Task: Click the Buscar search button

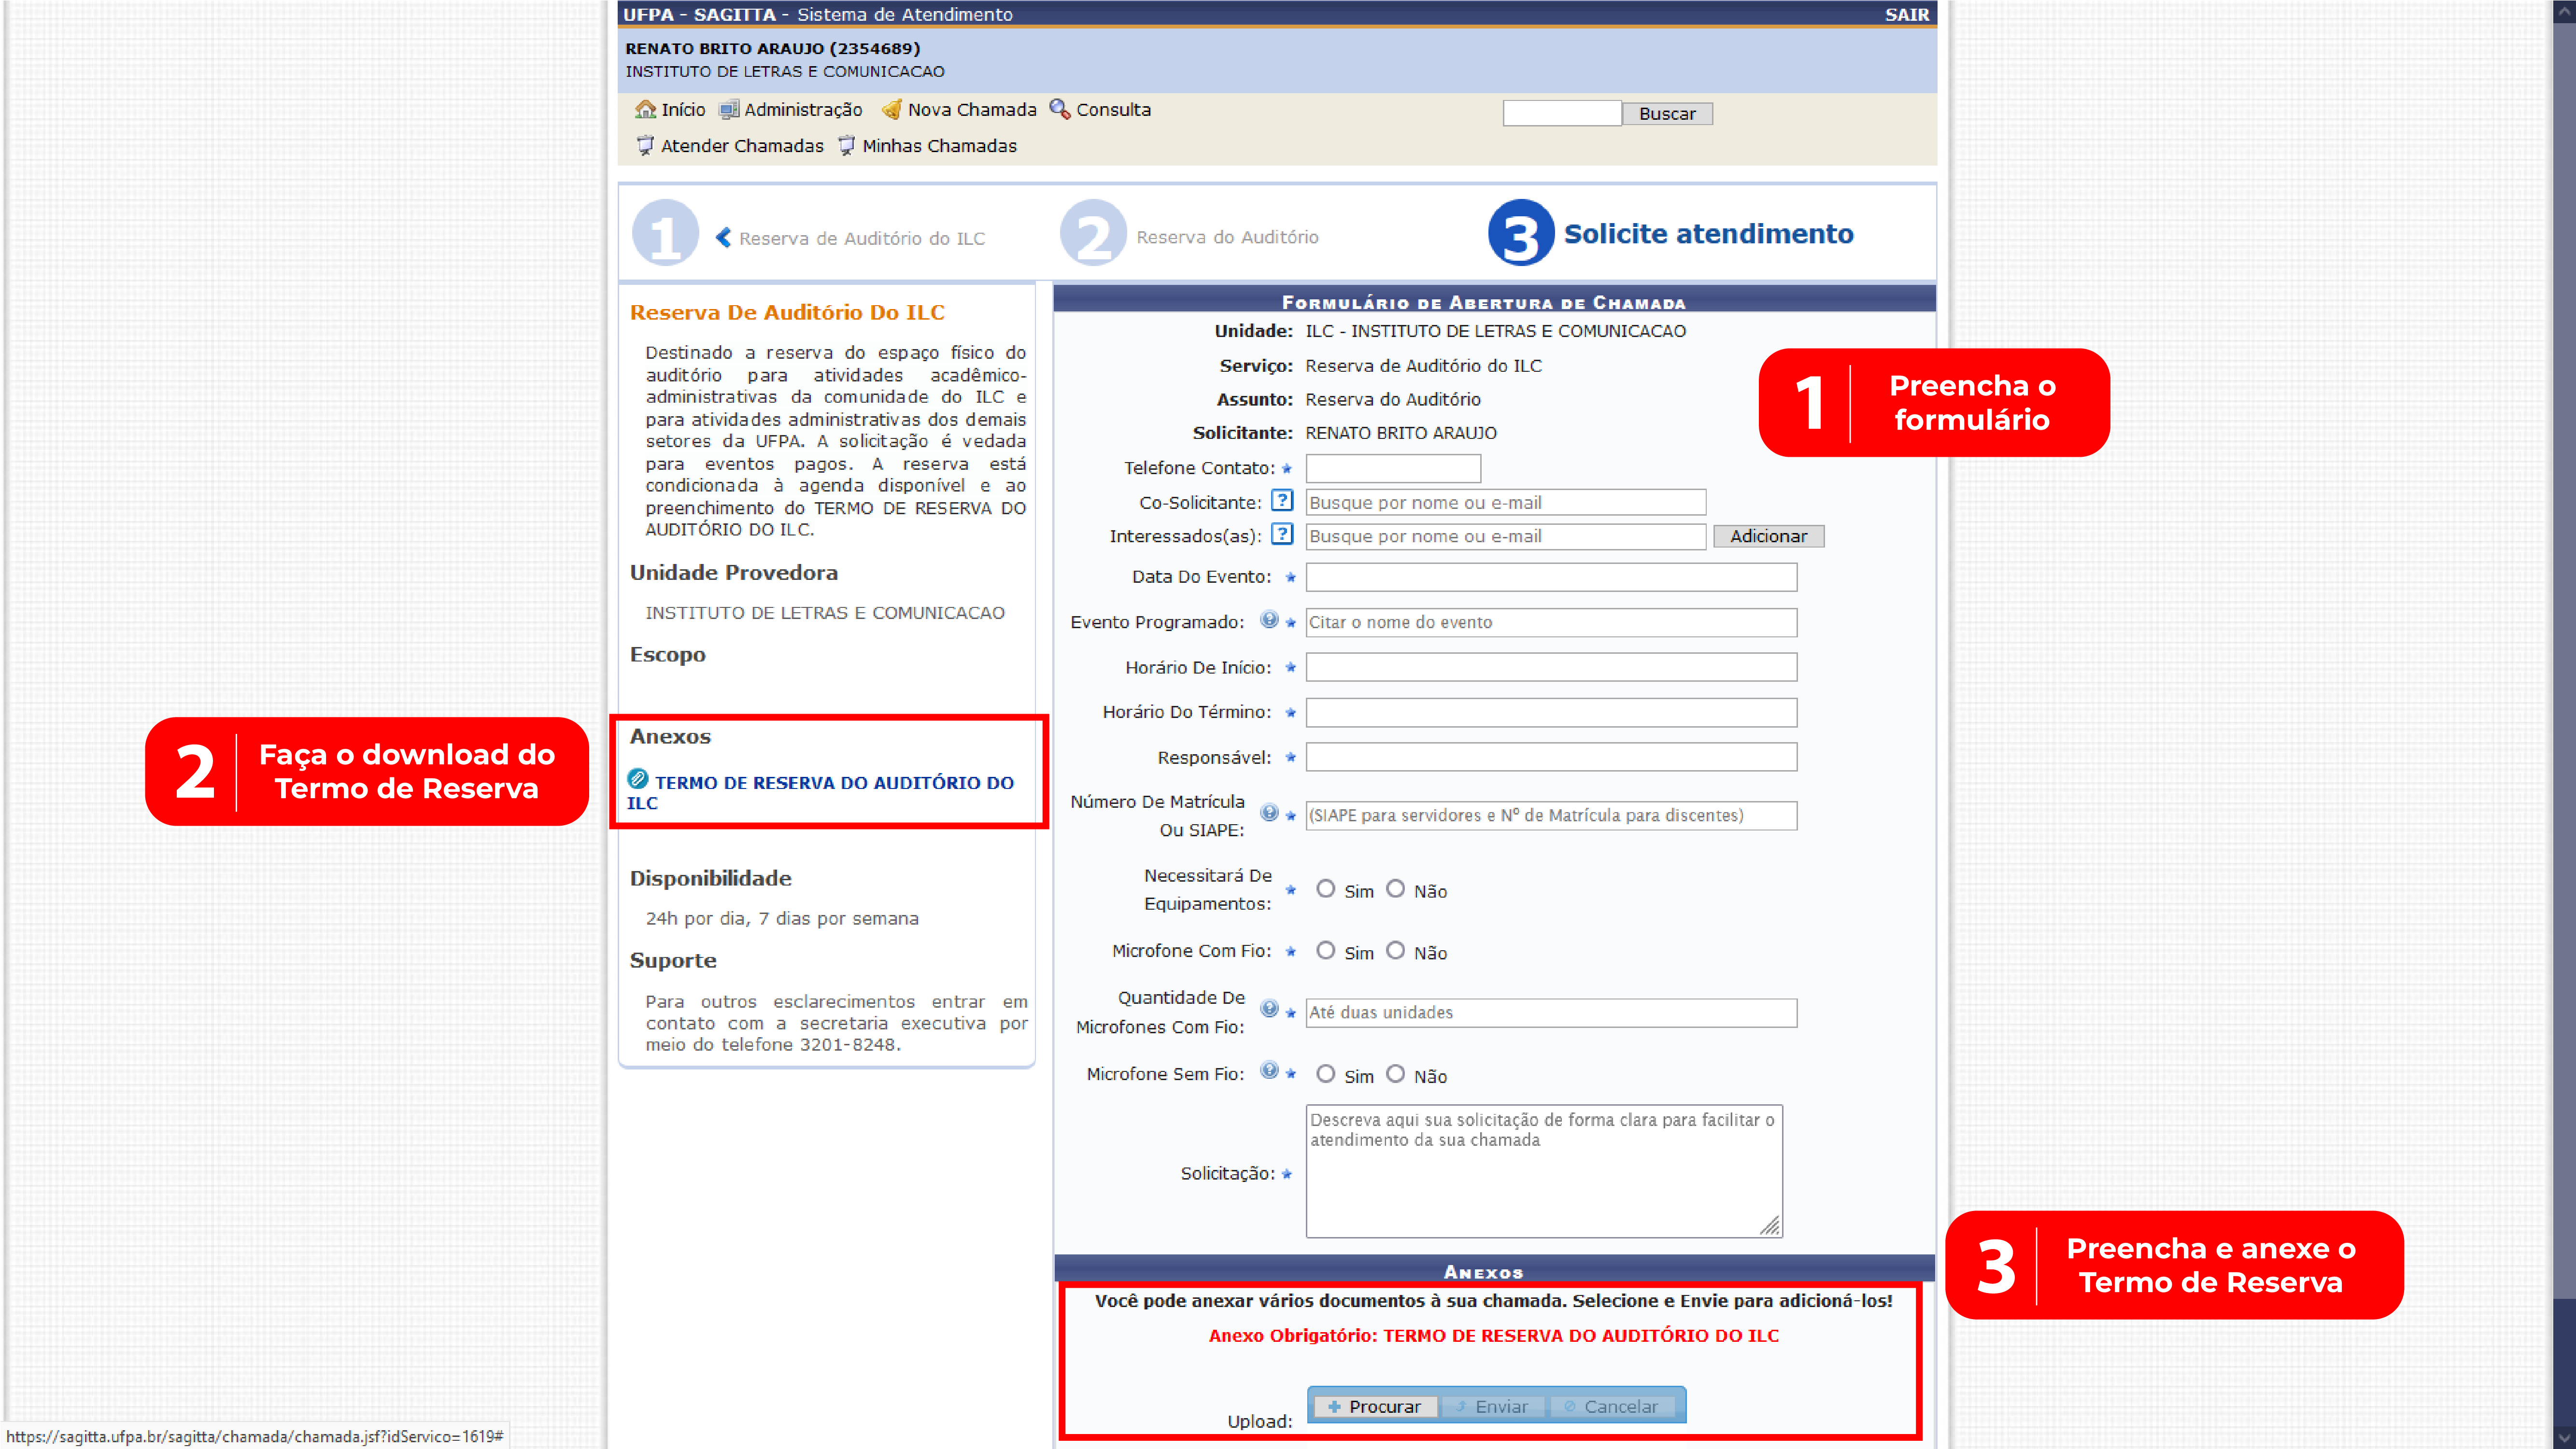Action: [x=1667, y=113]
